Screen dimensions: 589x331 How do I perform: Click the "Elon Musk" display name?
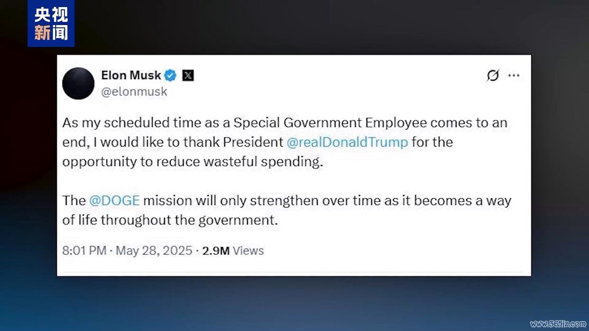tap(131, 75)
